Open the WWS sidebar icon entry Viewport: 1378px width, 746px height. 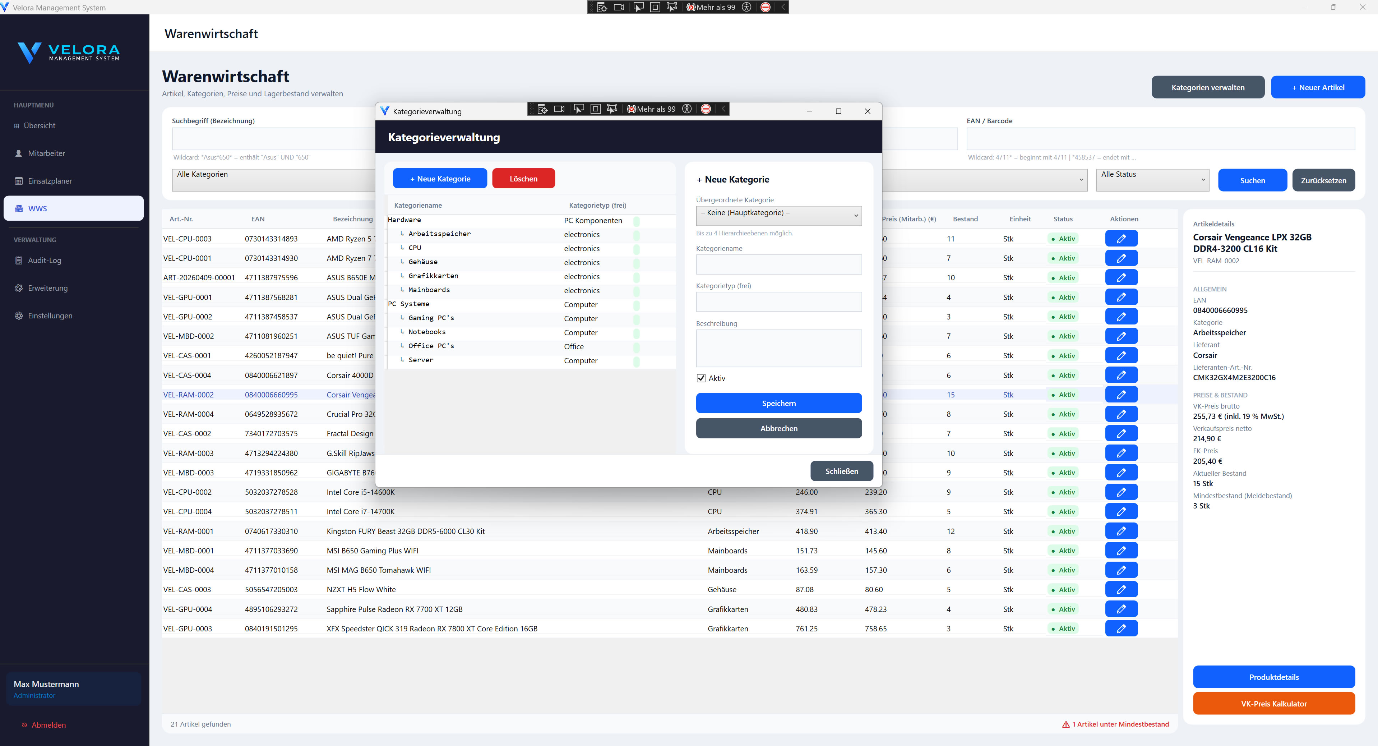19,209
